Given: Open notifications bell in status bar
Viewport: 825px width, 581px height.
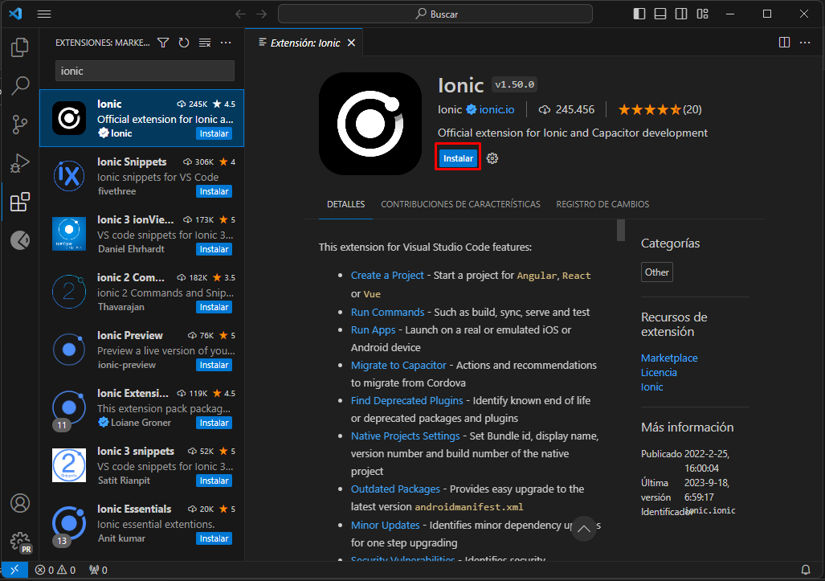Looking at the screenshot, I should pos(806,570).
